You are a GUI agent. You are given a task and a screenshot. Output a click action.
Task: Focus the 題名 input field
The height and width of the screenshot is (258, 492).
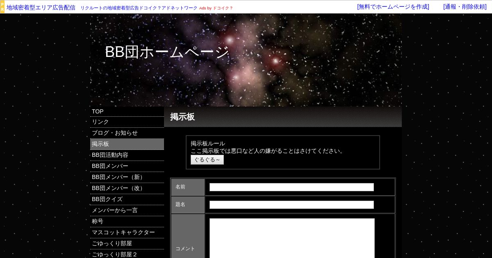292,205
